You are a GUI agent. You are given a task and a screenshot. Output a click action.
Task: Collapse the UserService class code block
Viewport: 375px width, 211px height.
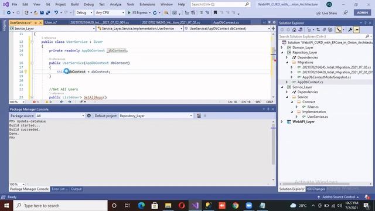point(32,42)
